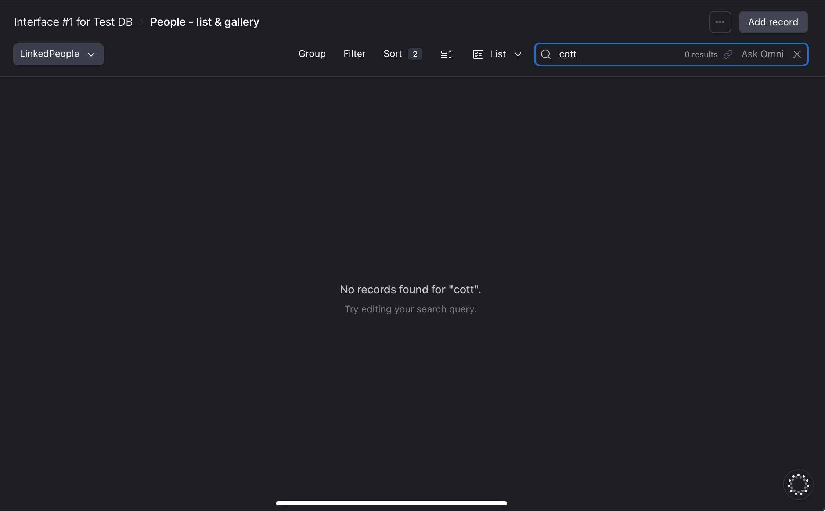This screenshot has height=511, width=825.
Task: Open the Sort options
Action: [x=393, y=54]
